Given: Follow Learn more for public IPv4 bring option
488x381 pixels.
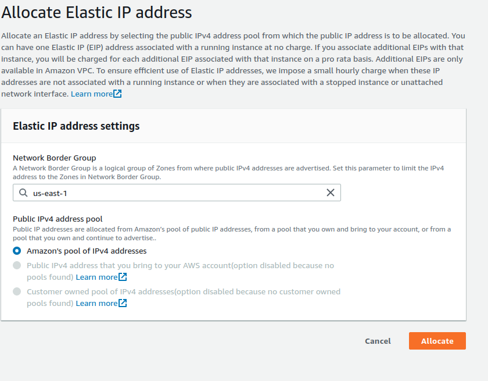Looking at the screenshot, I should (x=98, y=277).
